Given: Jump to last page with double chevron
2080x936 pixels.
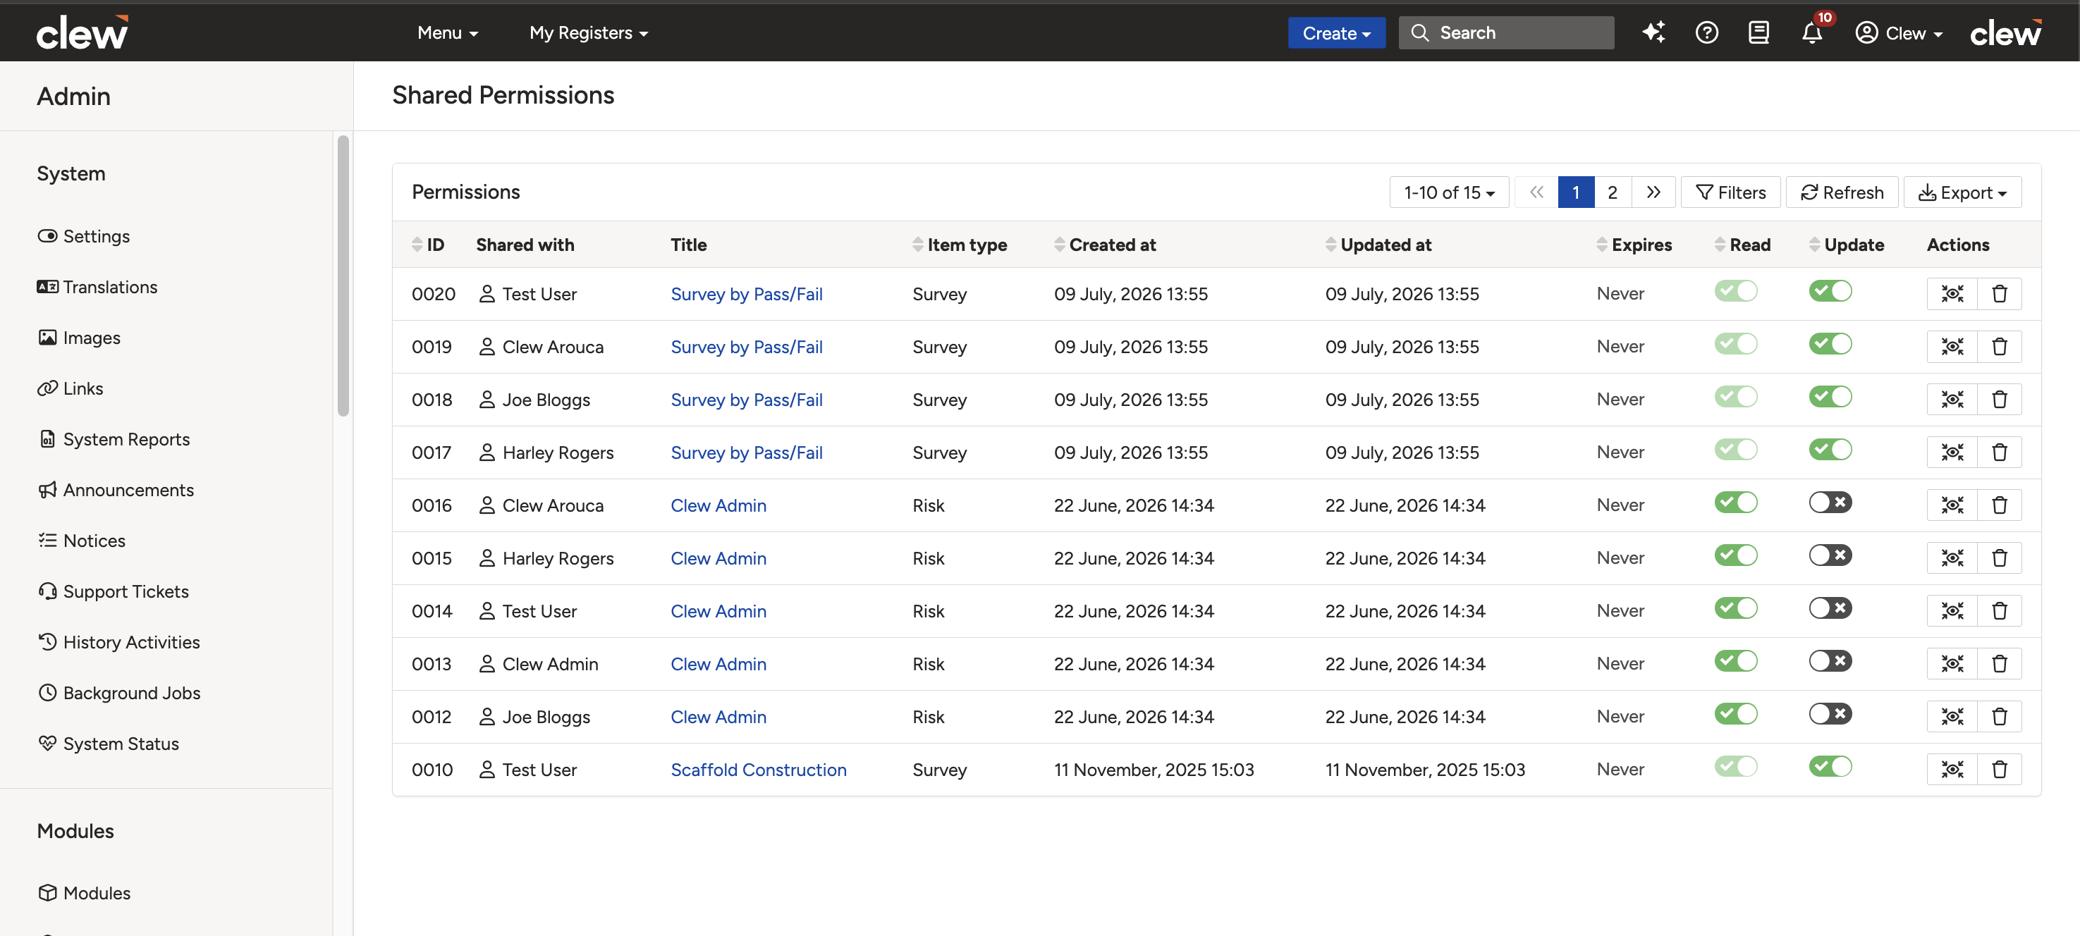Looking at the screenshot, I should tap(1653, 192).
